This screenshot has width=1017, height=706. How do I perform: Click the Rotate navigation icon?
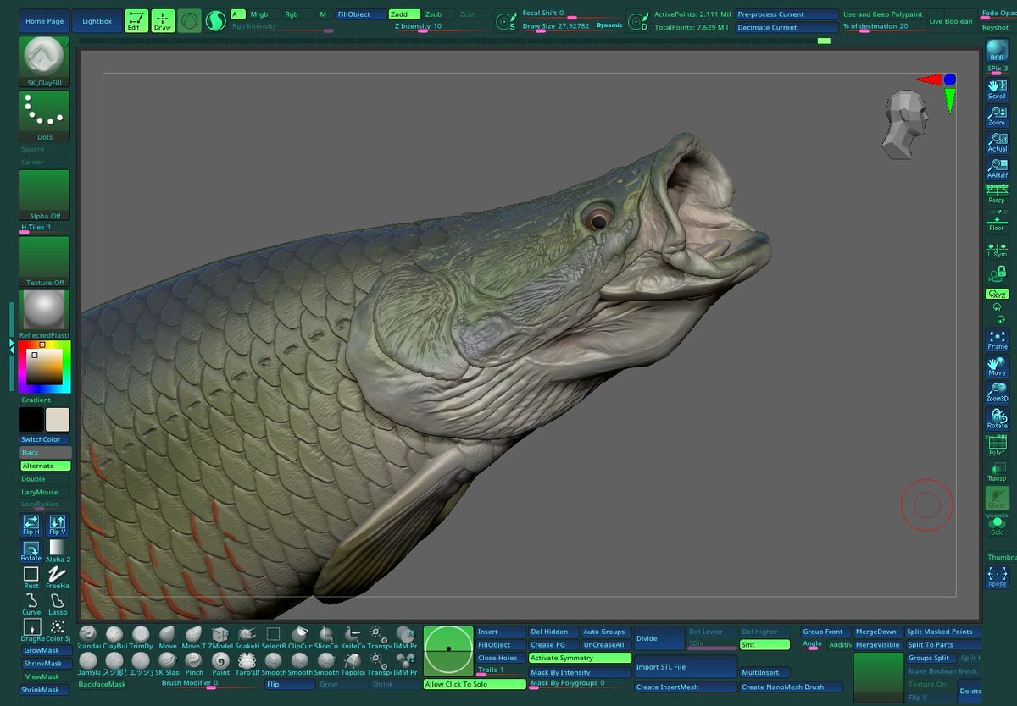[x=998, y=418]
